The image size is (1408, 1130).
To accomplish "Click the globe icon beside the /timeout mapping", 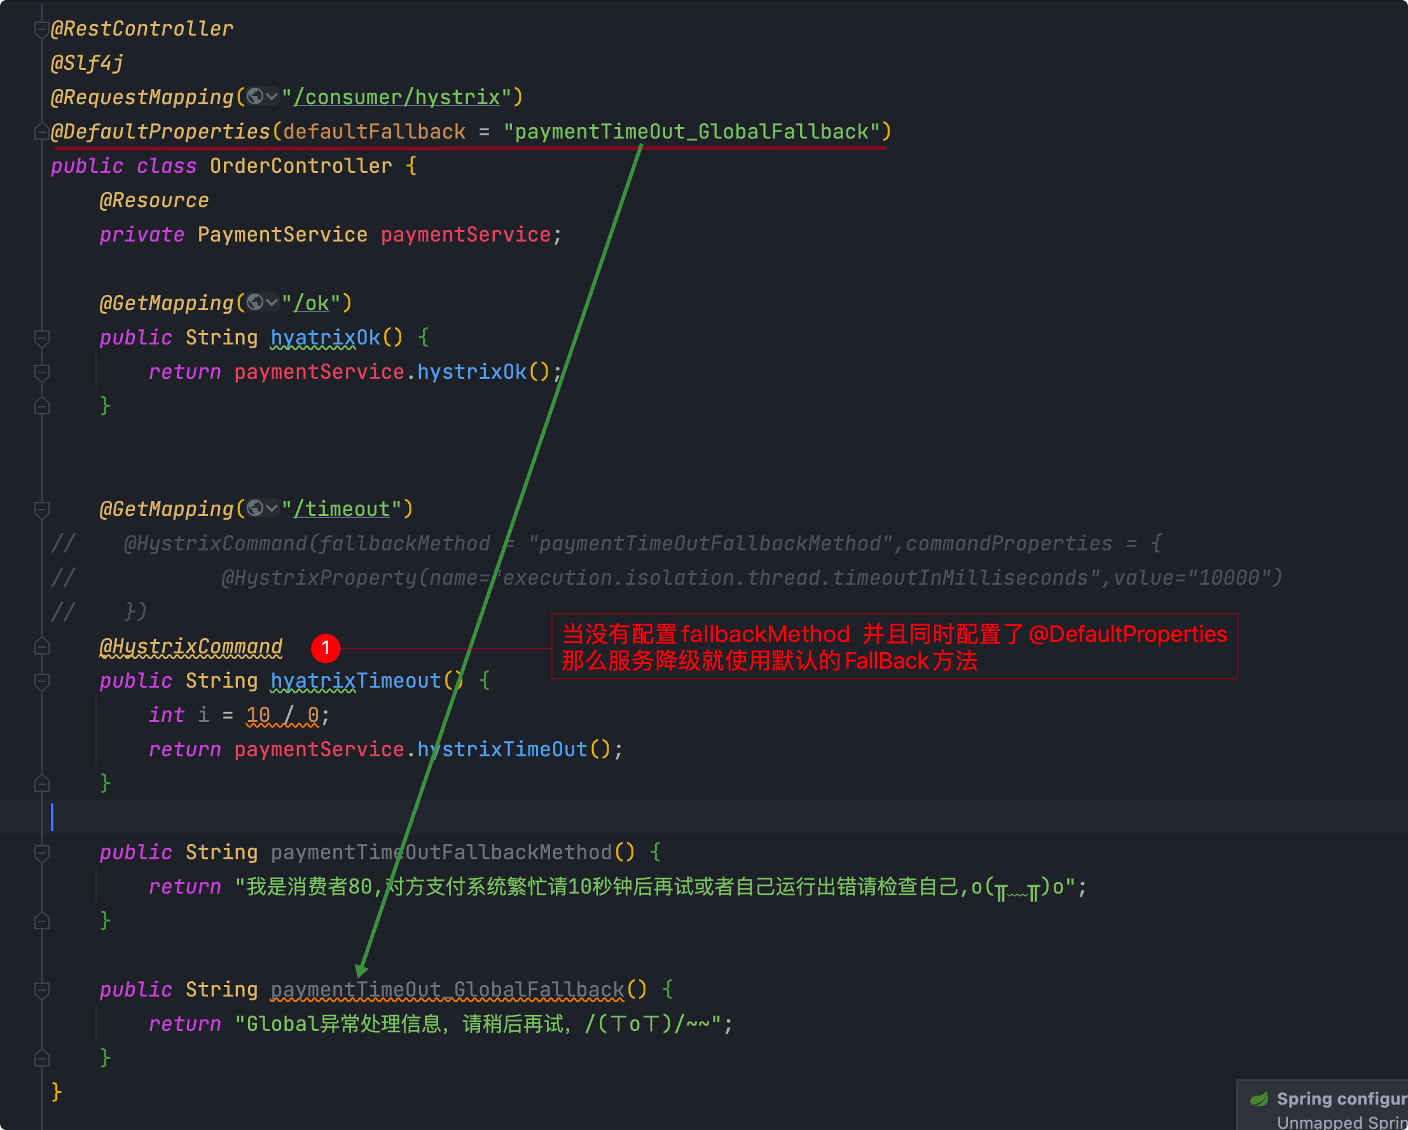I will (x=256, y=508).
